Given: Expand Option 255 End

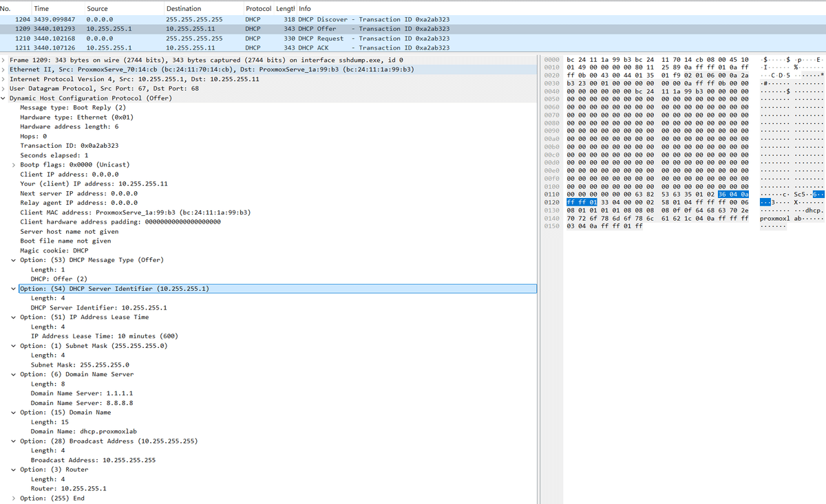Looking at the screenshot, I should click(14, 498).
